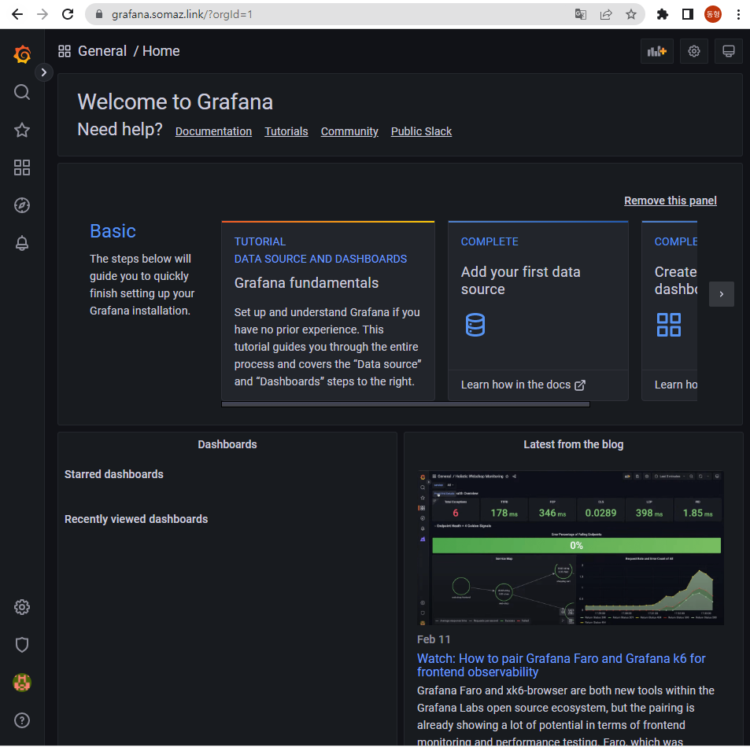
Task: Click the Home breadcrumb title
Action: pyautogui.click(x=161, y=51)
